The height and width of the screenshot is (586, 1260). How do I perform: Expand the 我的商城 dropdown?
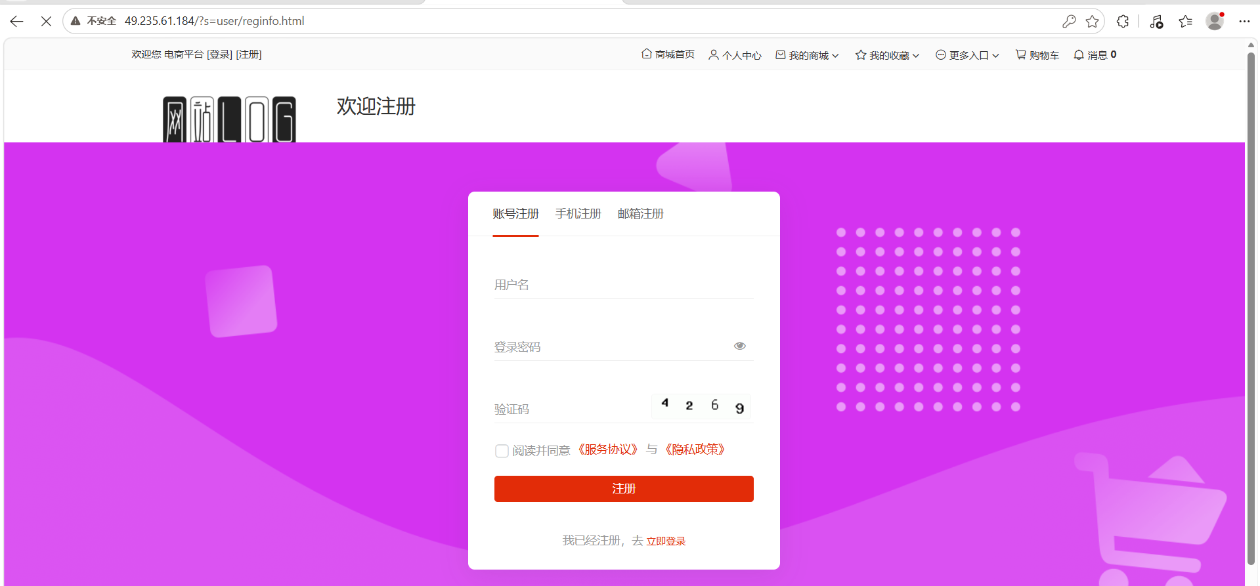pyautogui.click(x=807, y=55)
